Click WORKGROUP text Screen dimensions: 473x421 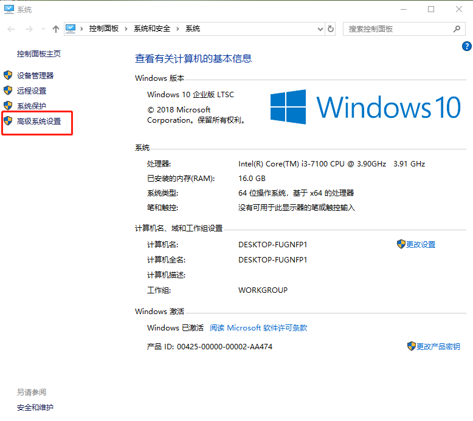point(263,290)
